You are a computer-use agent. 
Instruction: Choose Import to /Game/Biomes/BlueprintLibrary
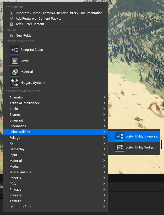pyautogui.click(x=60, y=13)
